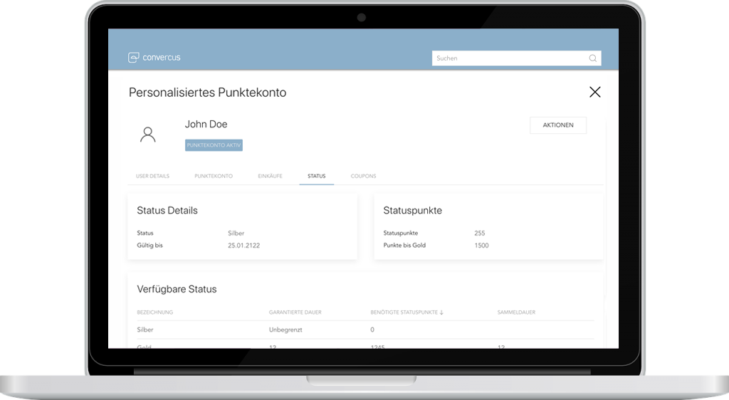Click the convercus brand name

coord(162,58)
